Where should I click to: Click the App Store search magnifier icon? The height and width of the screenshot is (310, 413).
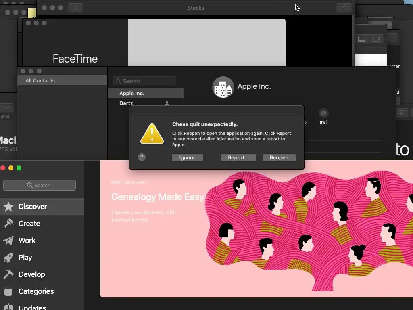pos(29,185)
